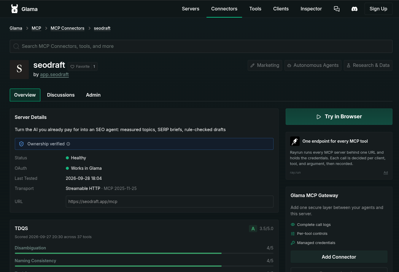Click the A grade badge in TDQS

[253, 229]
